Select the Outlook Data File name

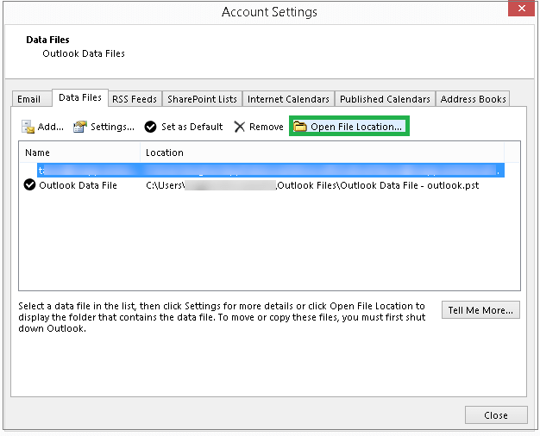[x=78, y=185]
